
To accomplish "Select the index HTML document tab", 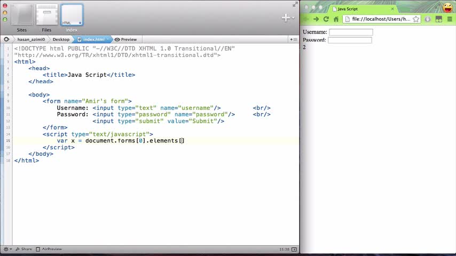I will pyautogui.click(x=72, y=15).
